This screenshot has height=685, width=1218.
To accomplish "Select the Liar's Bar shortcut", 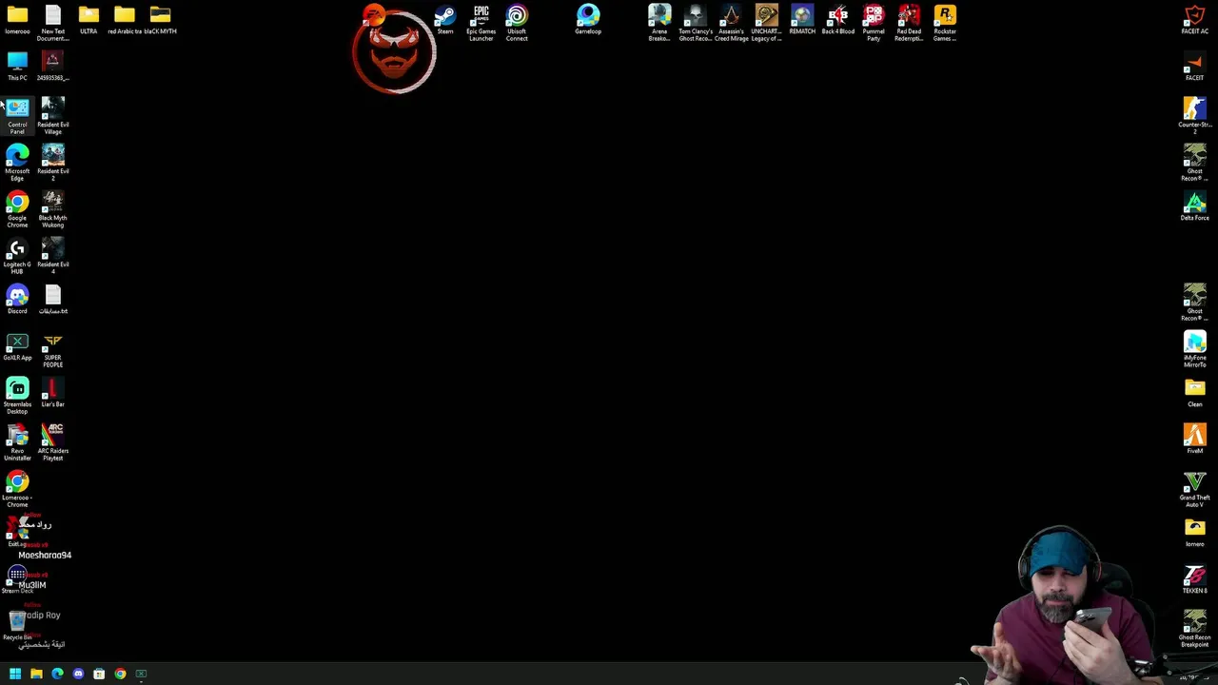I will [53, 393].
